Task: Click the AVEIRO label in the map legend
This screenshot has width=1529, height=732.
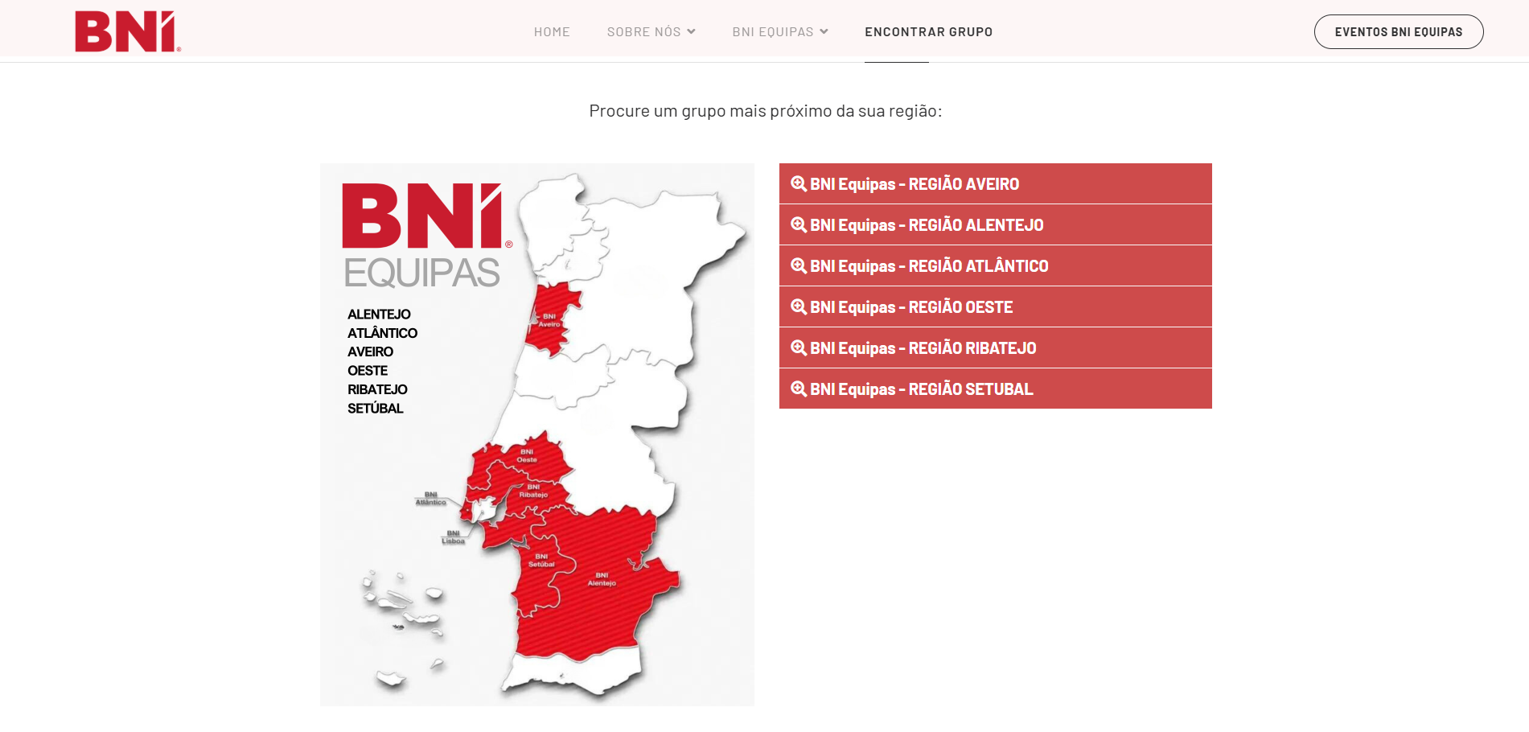Action: [x=370, y=352]
